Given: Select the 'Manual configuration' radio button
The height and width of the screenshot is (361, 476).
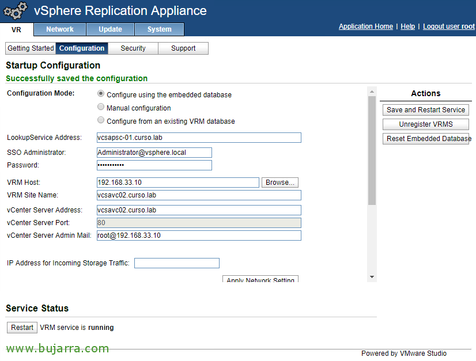Looking at the screenshot, I should click(x=100, y=107).
